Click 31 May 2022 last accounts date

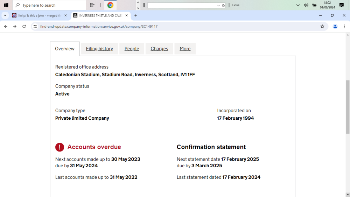[x=124, y=177]
